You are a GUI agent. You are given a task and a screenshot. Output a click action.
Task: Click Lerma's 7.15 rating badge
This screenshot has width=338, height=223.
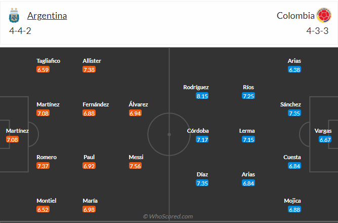click(248, 139)
